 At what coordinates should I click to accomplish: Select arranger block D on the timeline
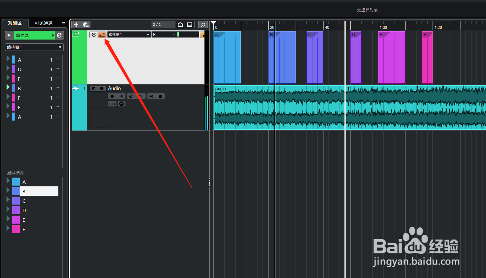click(x=356, y=57)
